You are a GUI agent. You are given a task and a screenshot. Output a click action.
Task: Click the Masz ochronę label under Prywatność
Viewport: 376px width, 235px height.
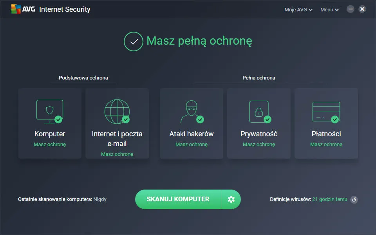coord(258,144)
